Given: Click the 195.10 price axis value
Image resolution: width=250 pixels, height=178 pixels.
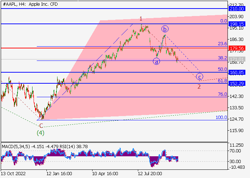Looking at the screenshot, I should [x=236, y=28].
